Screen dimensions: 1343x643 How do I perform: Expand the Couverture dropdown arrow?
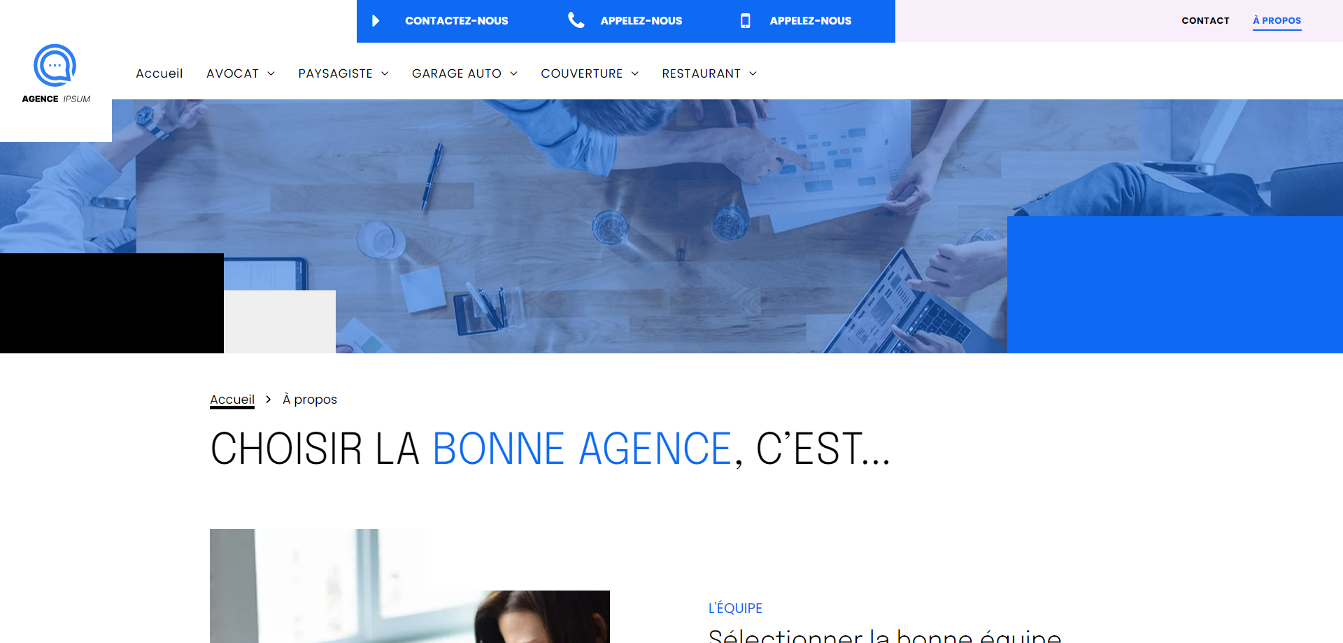[635, 73]
